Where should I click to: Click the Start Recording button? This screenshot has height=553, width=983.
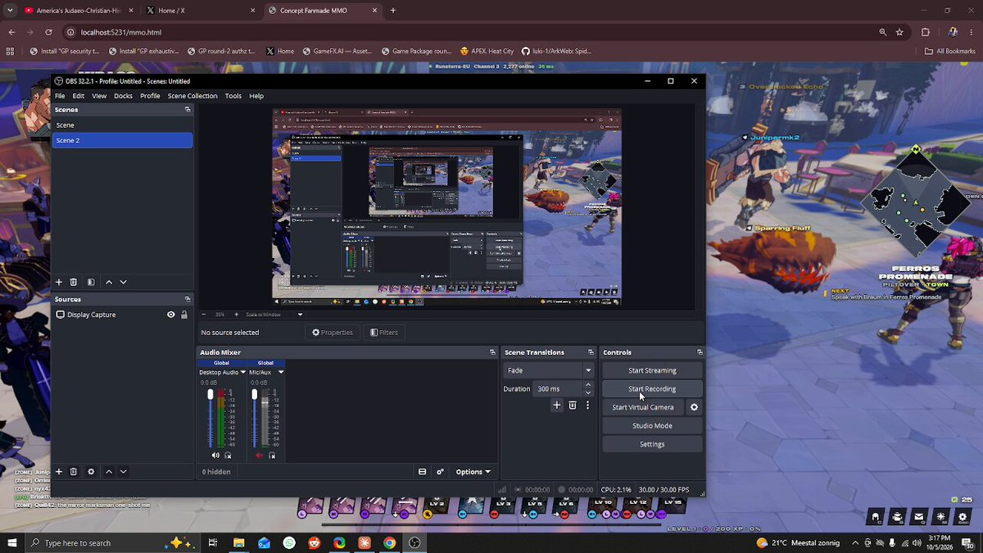click(652, 389)
